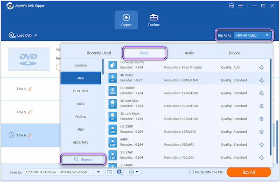Open settings gear for 4K Video preset
Screen dimensions: 280x182
click(261, 80)
